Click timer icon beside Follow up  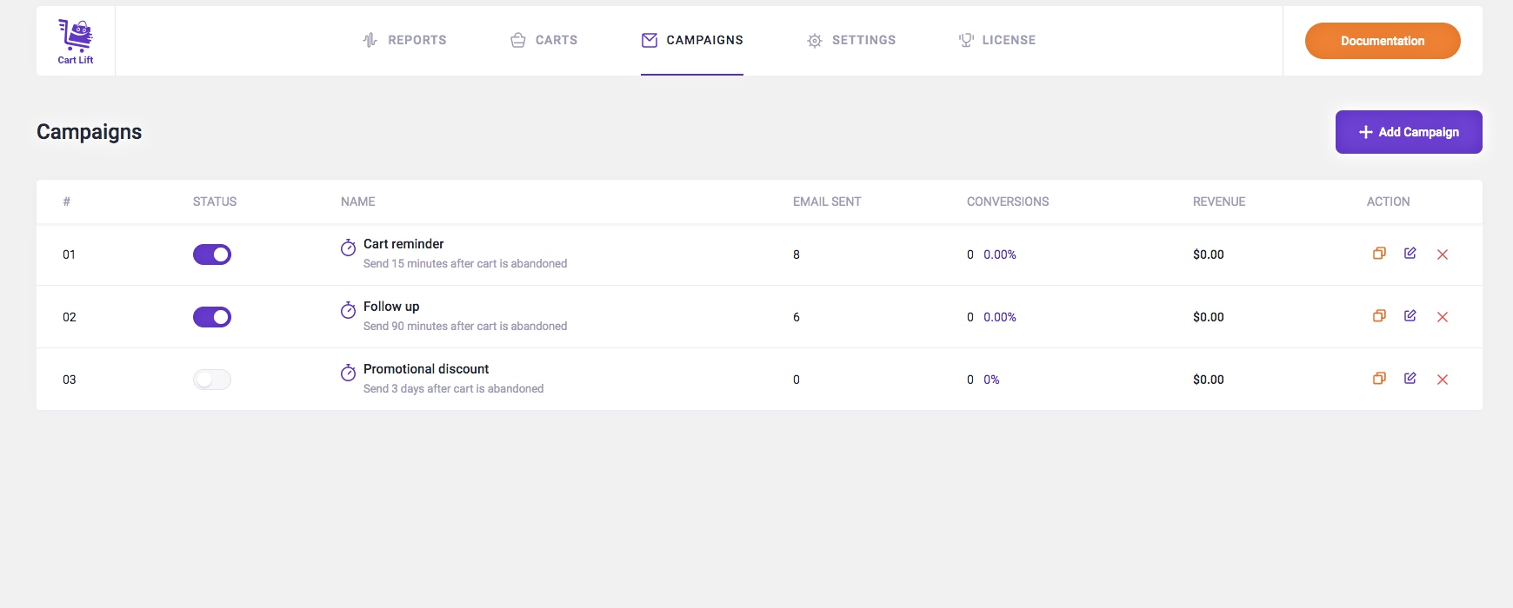348,310
